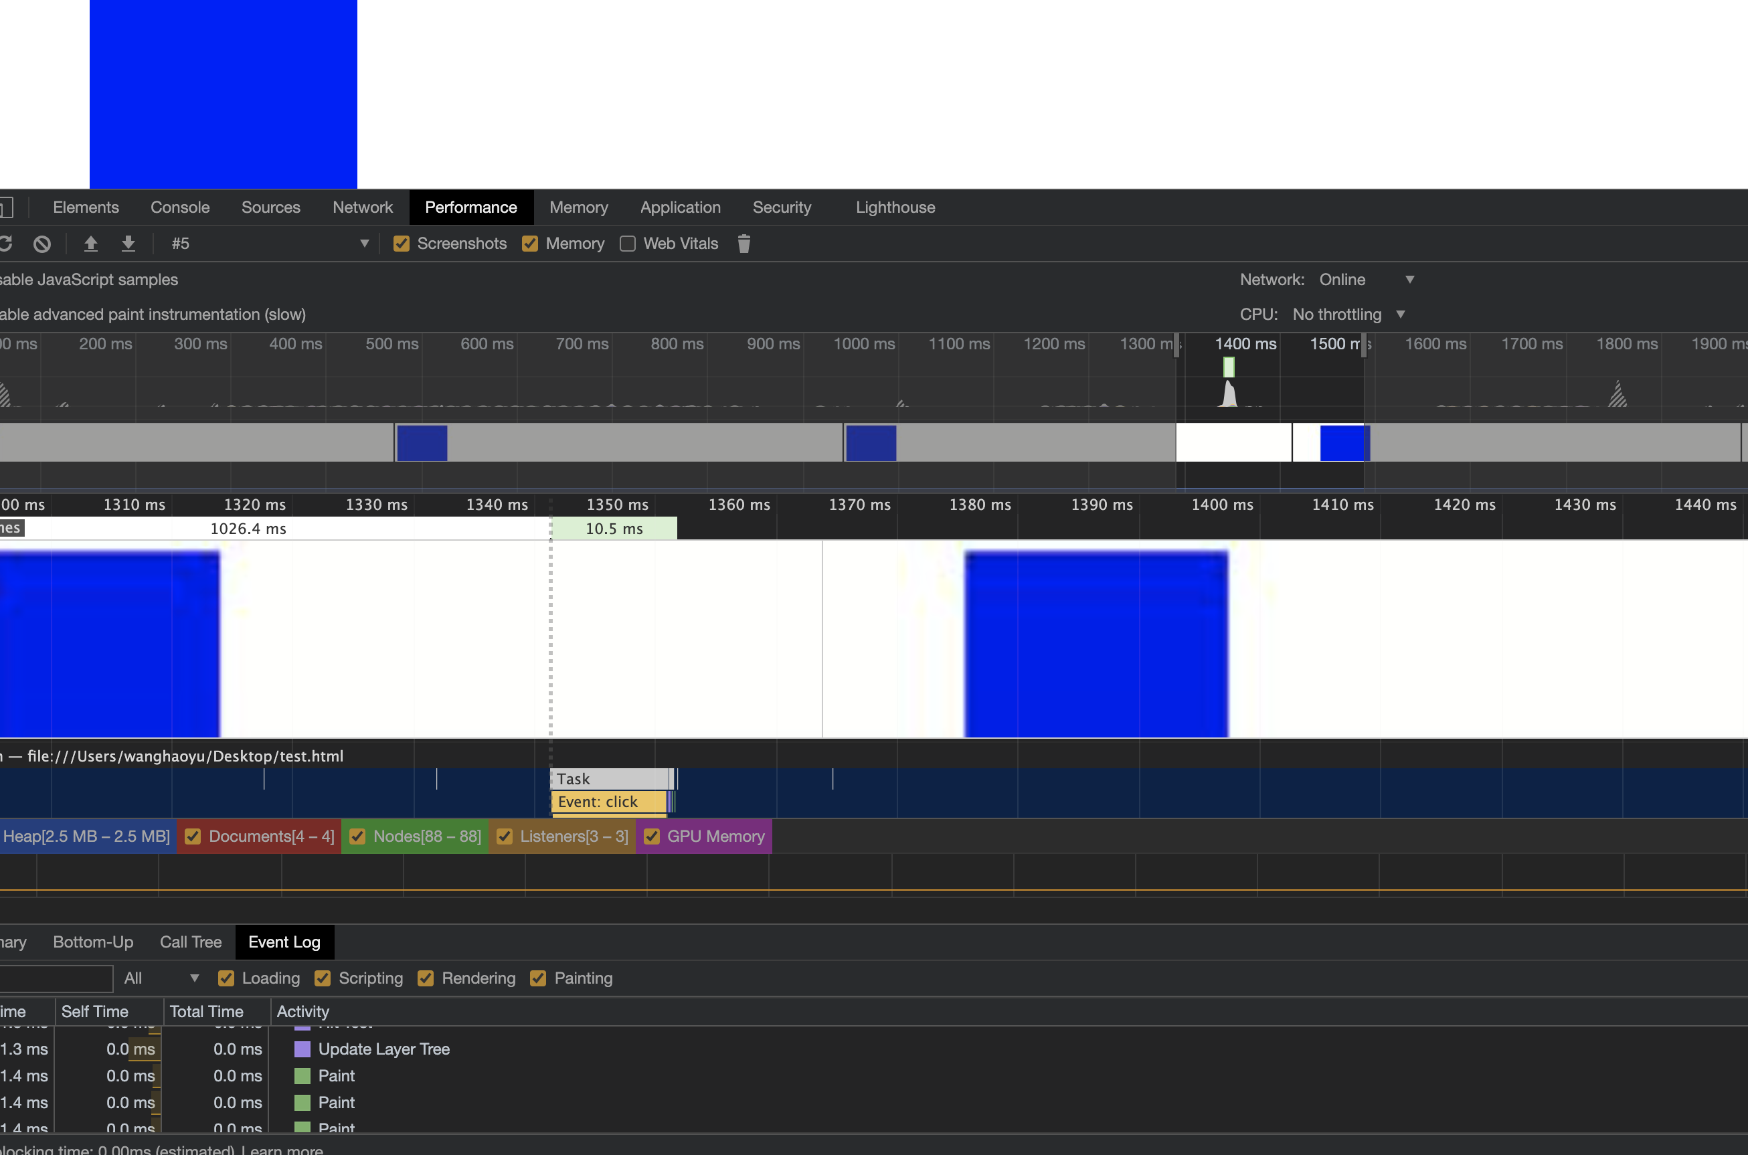Image resolution: width=1748 pixels, height=1155 pixels.
Task: Click the right overview selection handle near 1500 ms
Action: tap(1363, 345)
